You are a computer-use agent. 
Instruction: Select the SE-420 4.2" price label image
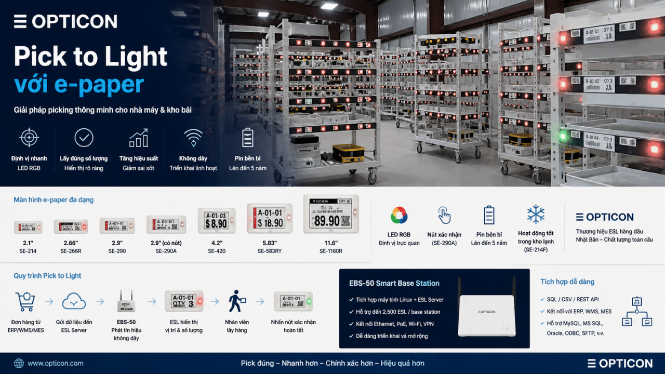pyautogui.click(x=216, y=220)
